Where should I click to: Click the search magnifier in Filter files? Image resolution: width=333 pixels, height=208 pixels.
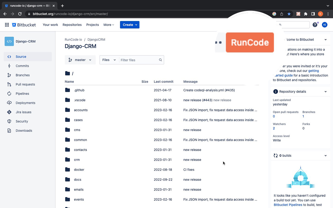pyautogui.click(x=160, y=60)
